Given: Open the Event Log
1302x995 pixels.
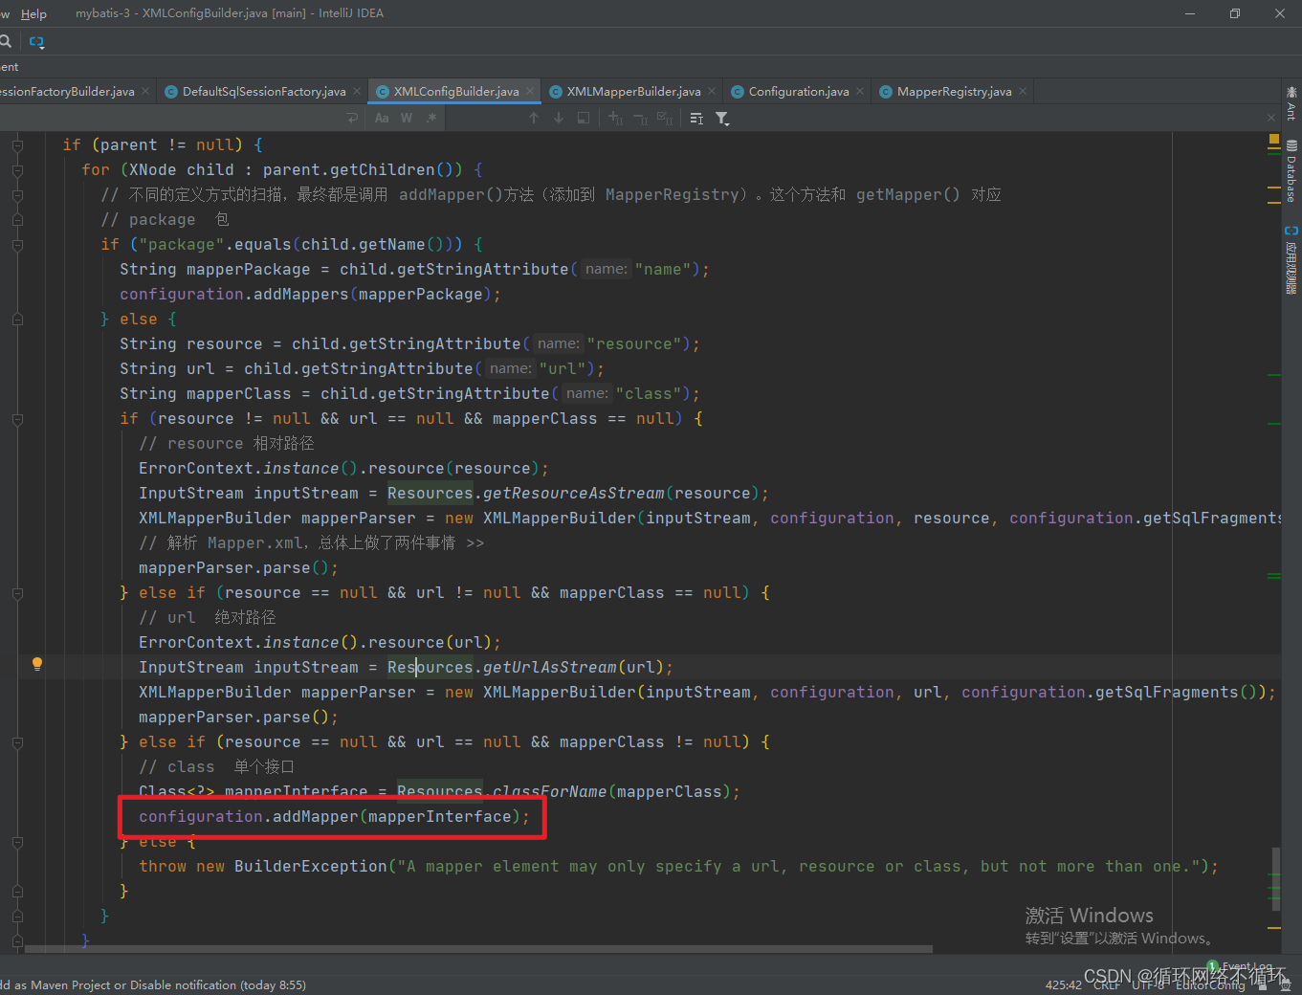Looking at the screenshot, I should (x=1241, y=966).
